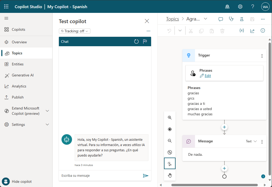Click the Undo arrow
This screenshot has width=272, height=187.
pyautogui.click(x=169, y=31)
